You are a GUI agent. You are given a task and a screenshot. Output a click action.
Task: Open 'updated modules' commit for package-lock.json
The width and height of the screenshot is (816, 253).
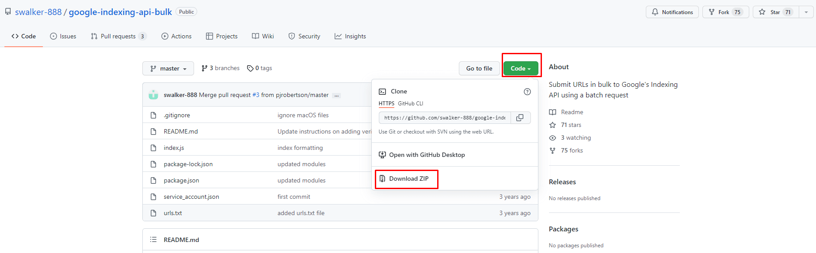click(x=301, y=164)
